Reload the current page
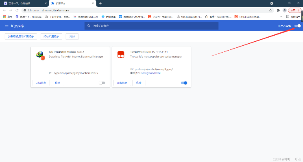Image resolution: width=303 pixels, height=162 pixels. click(x=17, y=10)
